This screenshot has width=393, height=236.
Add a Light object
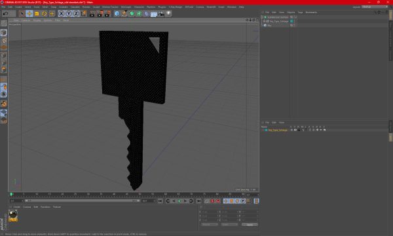(x=169, y=14)
